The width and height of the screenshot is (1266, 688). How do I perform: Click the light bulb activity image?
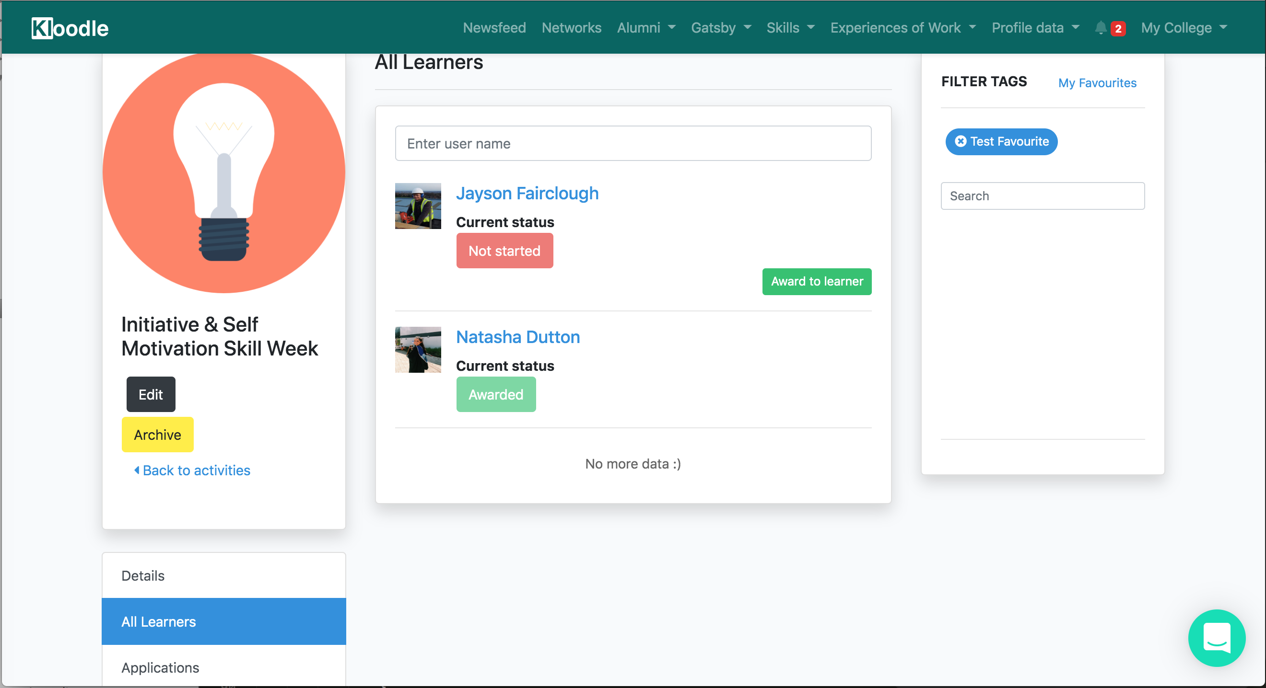223,173
